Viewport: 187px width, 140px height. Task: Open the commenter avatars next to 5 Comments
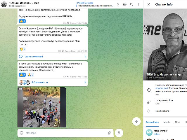(x=25, y=82)
